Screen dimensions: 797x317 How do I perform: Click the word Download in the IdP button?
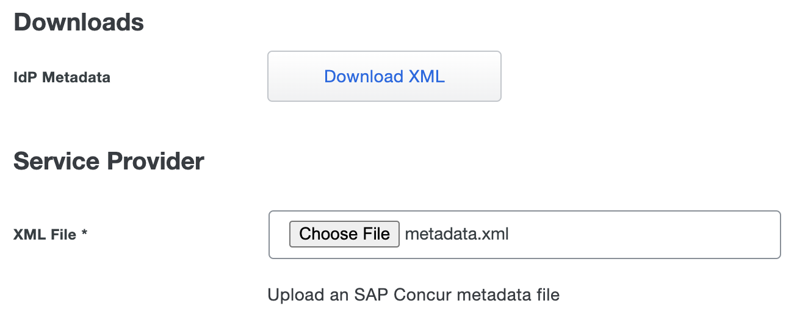click(364, 76)
